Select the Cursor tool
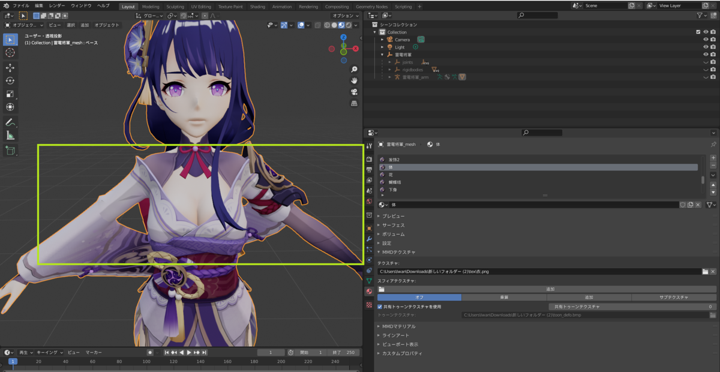 (x=10, y=53)
